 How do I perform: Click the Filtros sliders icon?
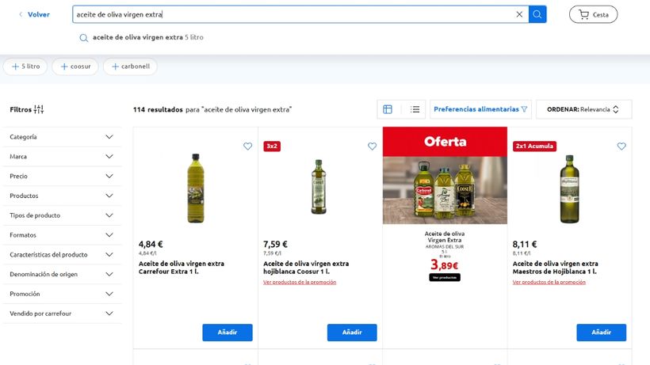coord(39,109)
